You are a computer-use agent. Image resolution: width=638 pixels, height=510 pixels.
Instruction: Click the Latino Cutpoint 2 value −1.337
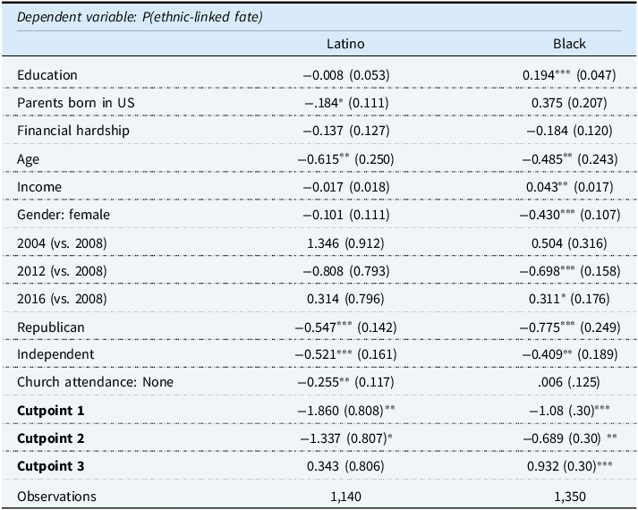320,438
